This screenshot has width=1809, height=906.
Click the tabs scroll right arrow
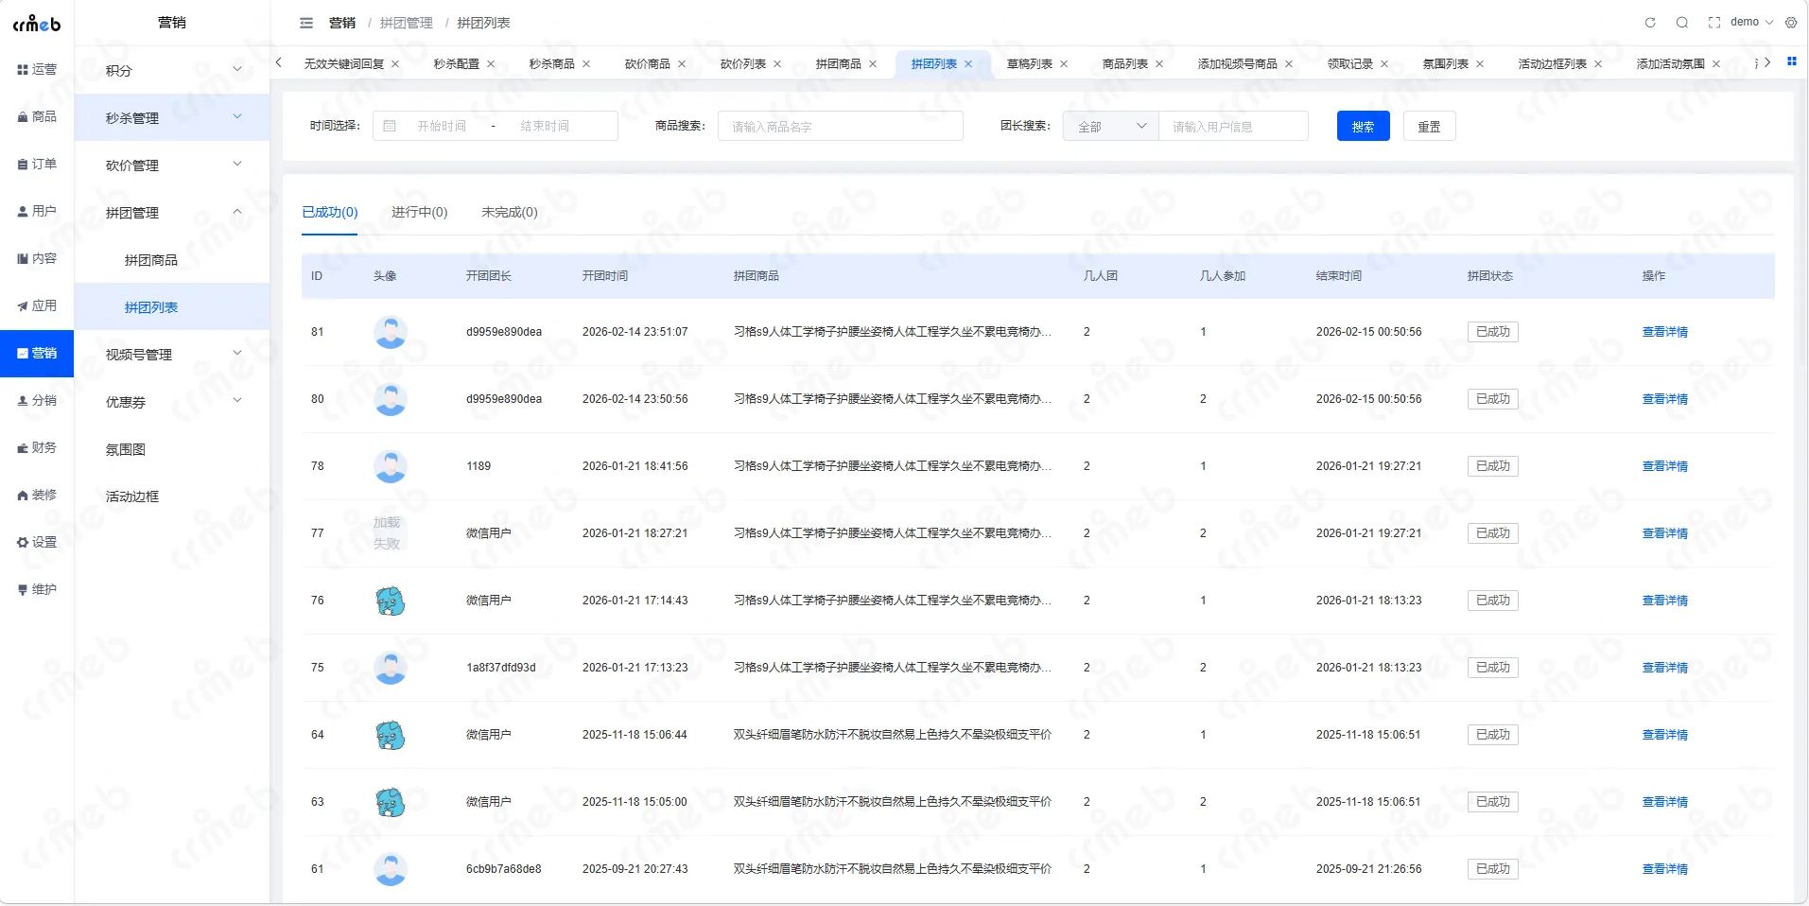[1767, 62]
